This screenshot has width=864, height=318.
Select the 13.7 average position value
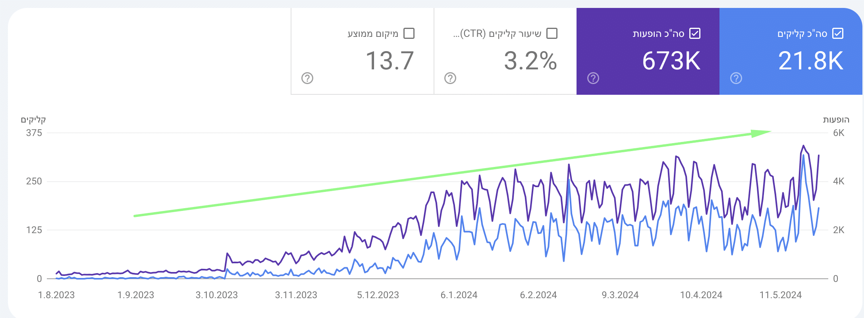(390, 61)
